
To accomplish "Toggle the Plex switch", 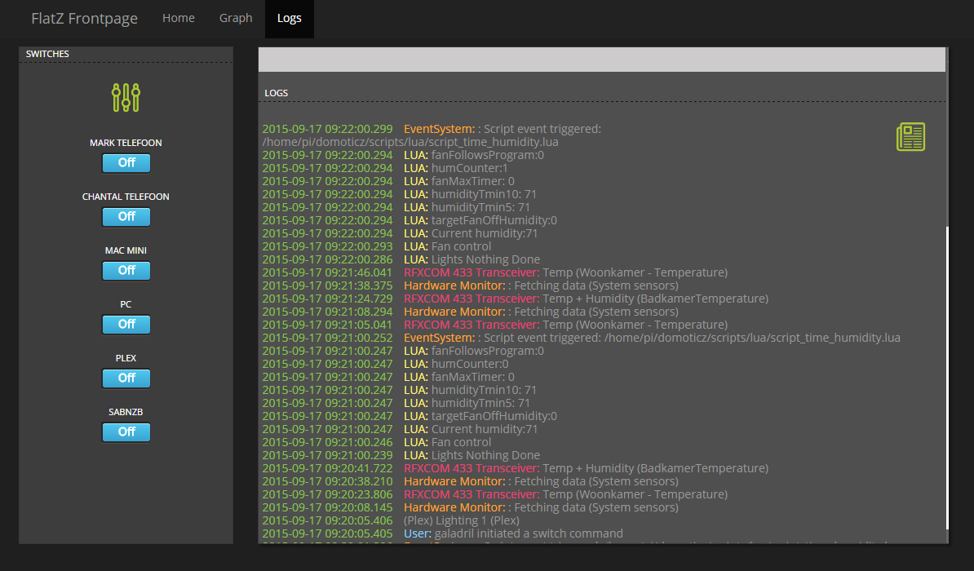I will coord(126,378).
